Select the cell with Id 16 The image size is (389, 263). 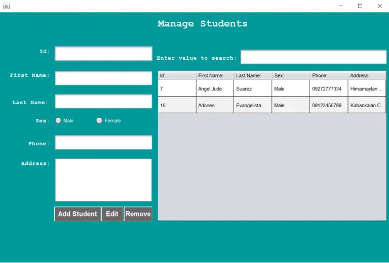177,105
